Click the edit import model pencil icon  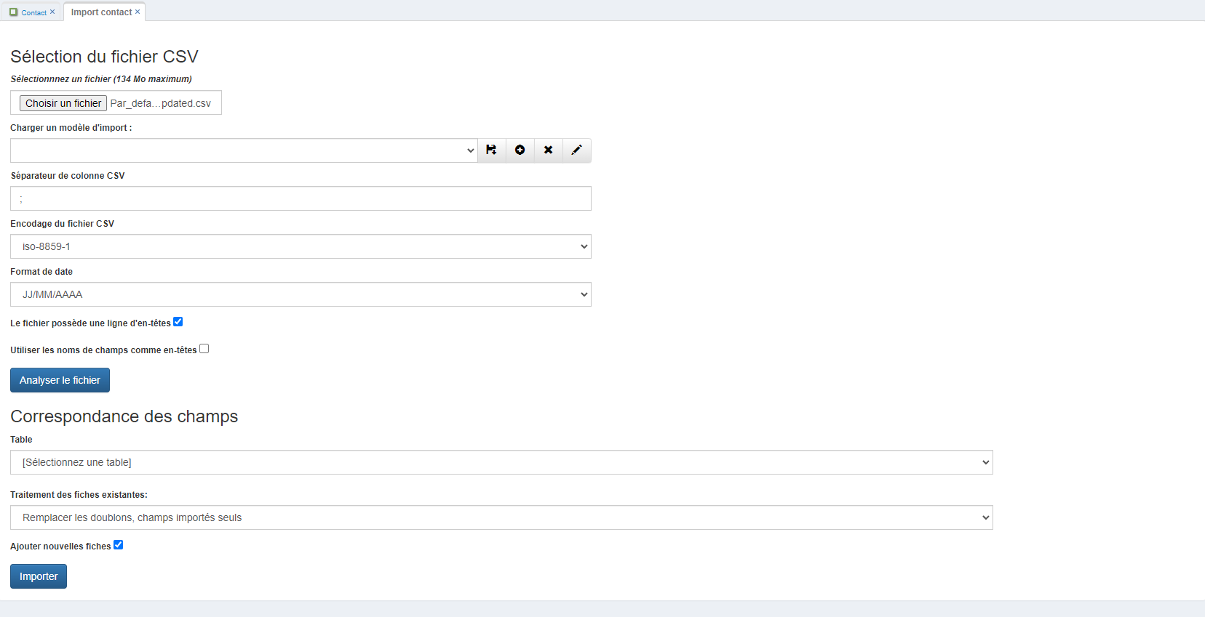click(577, 150)
